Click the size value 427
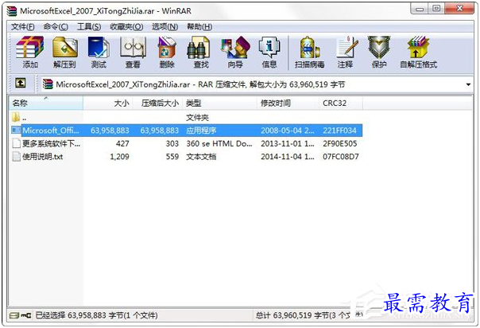The height and width of the screenshot is (328, 480). [x=122, y=143]
